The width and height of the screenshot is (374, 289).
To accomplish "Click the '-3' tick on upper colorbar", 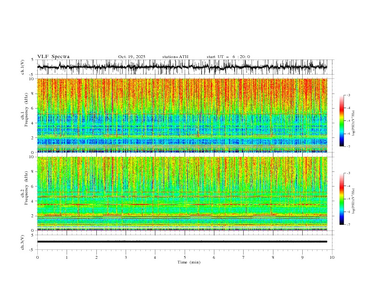I will [x=348, y=95].
